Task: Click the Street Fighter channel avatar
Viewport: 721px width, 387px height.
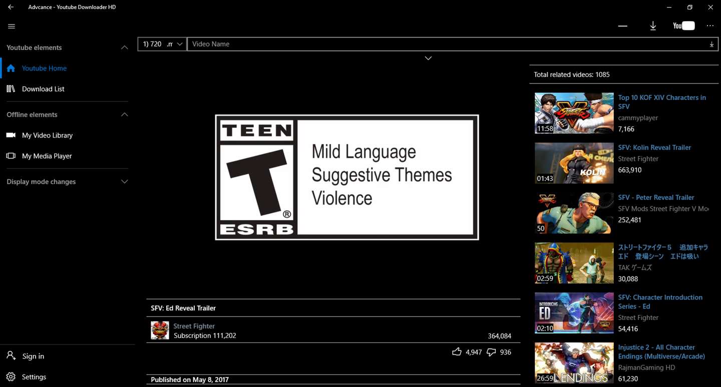Action: pos(160,330)
